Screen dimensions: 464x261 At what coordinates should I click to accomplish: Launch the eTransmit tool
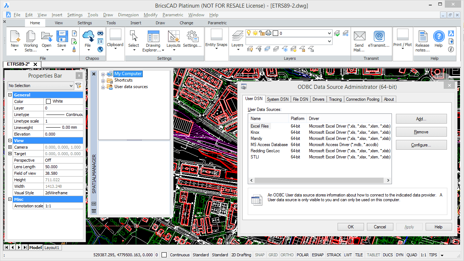[x=379, y=37]
